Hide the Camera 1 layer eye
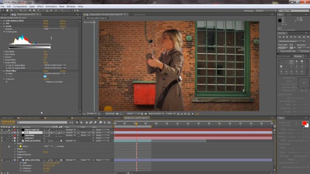Image resolution: width=310 pixels, height=174 pixels. point(2,138)
